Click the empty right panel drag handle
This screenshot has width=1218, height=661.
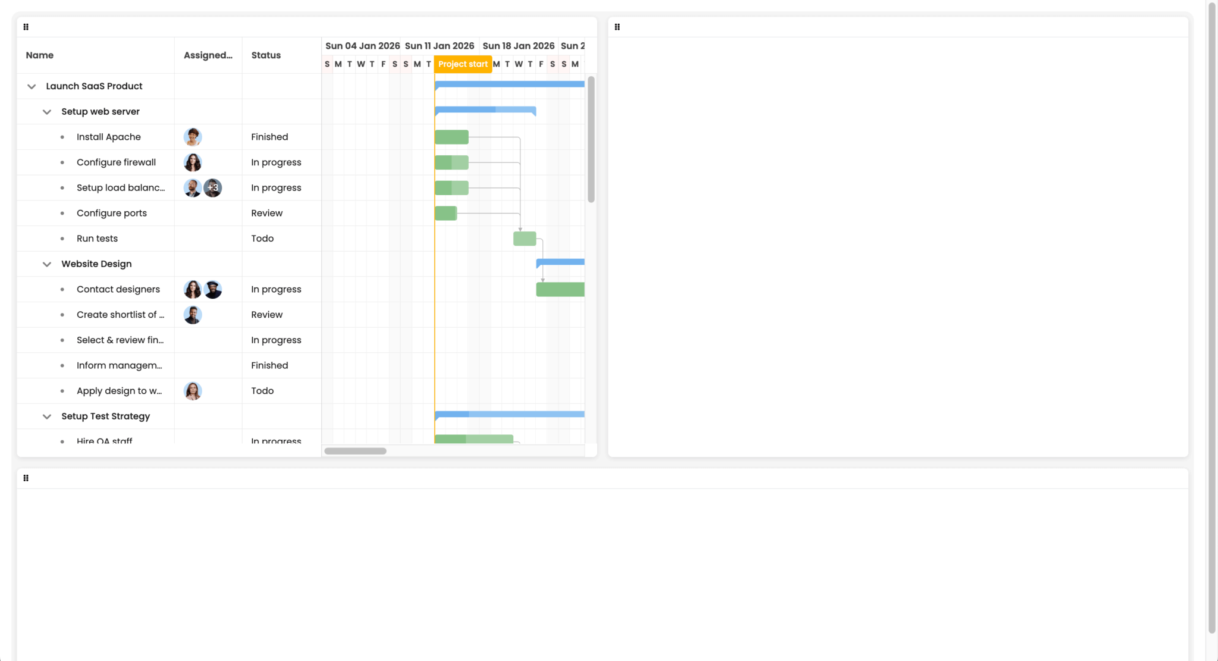(x=617, y=27)
